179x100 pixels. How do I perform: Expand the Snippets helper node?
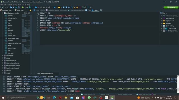coord(162,23)
